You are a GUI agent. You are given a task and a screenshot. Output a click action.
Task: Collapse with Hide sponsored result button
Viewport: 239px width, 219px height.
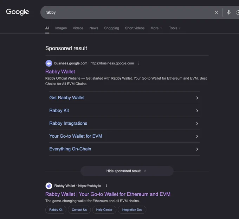(x=127, y=171)
